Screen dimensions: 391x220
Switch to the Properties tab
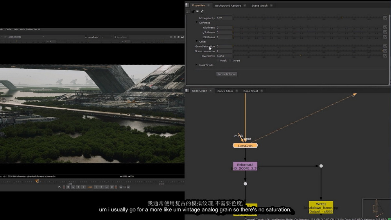pos(198,5)
